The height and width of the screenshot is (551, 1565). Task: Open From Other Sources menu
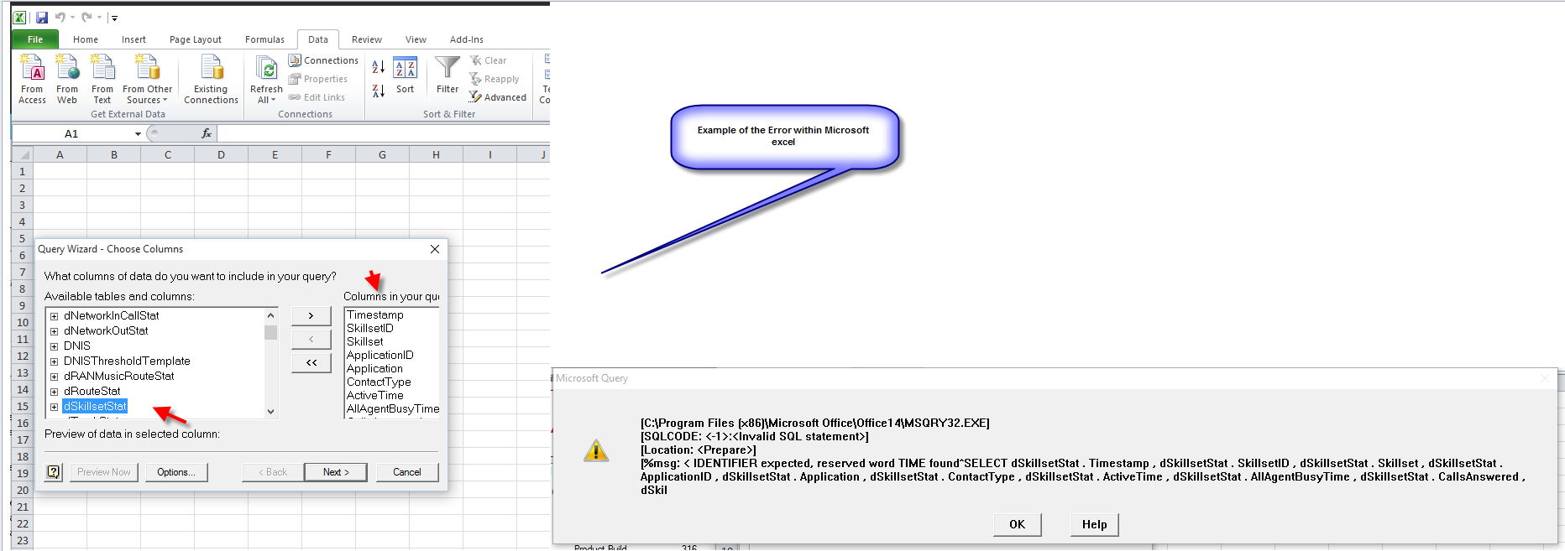tap(147, 80)
